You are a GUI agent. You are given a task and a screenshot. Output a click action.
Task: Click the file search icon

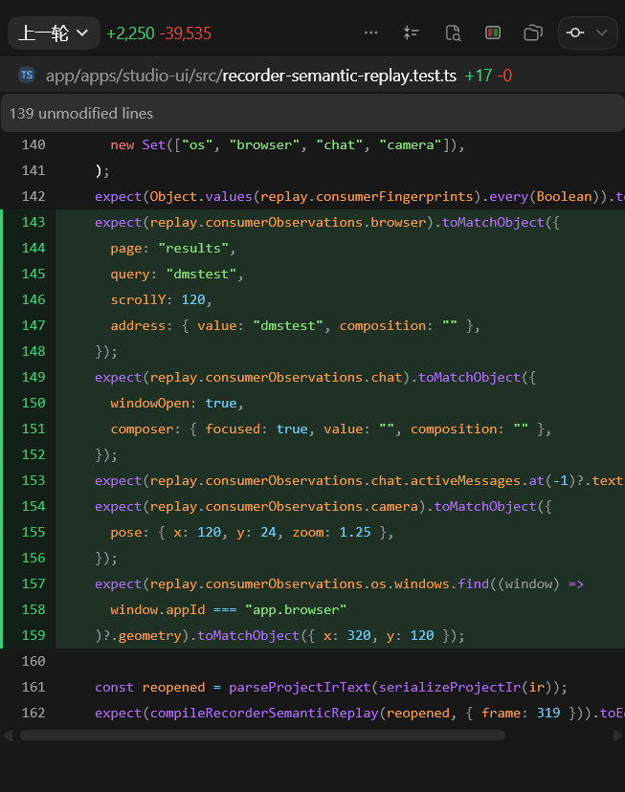point(453,33)
